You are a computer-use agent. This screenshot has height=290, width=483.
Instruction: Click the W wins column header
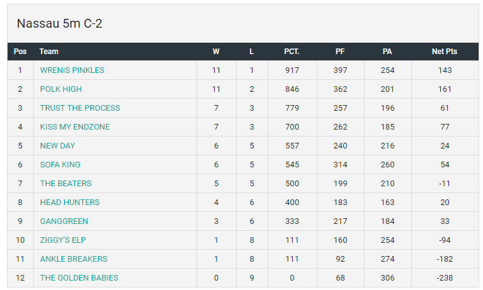coord(216,52)
